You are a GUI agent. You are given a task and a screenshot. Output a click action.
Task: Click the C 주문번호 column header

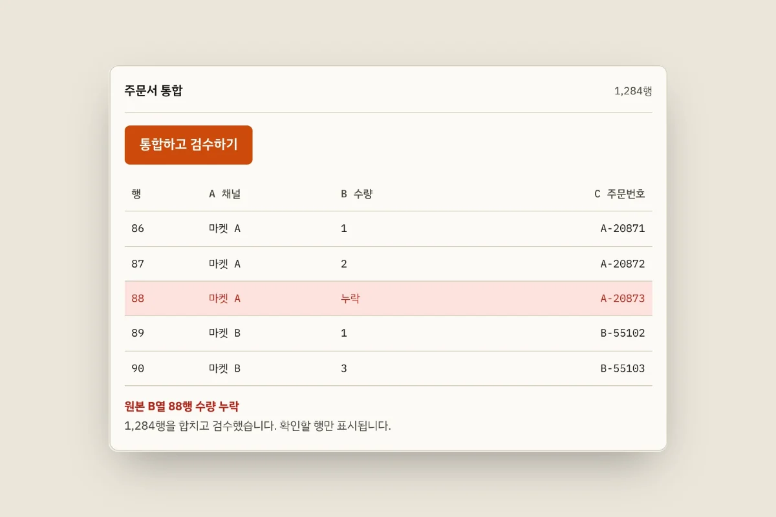pyautogui.click(x=620, y=194)
